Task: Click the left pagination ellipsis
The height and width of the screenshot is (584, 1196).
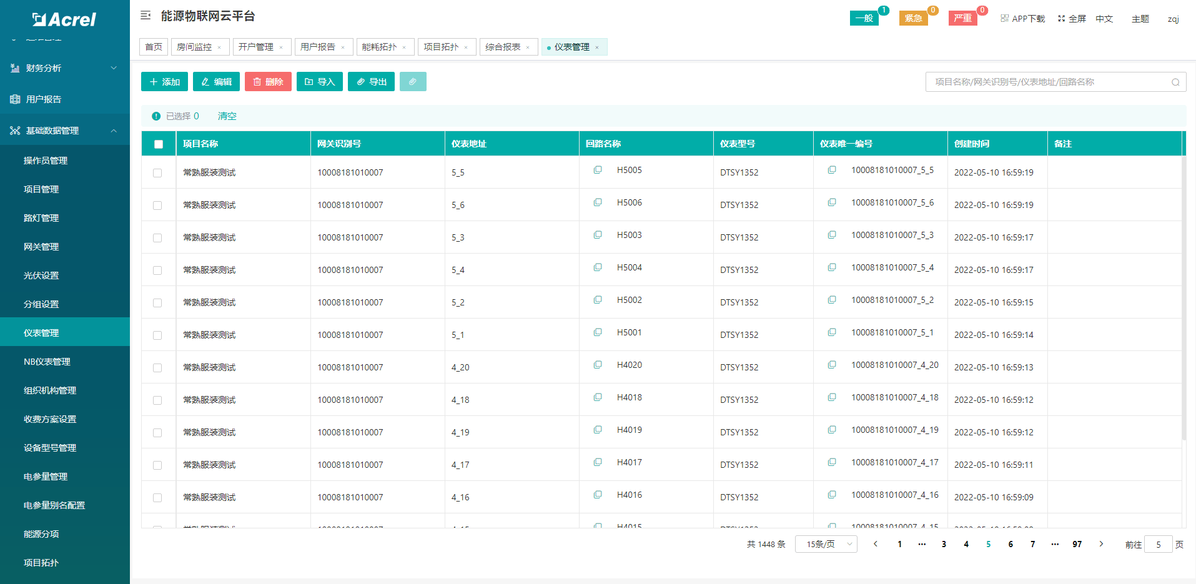Action: point(922,544)
